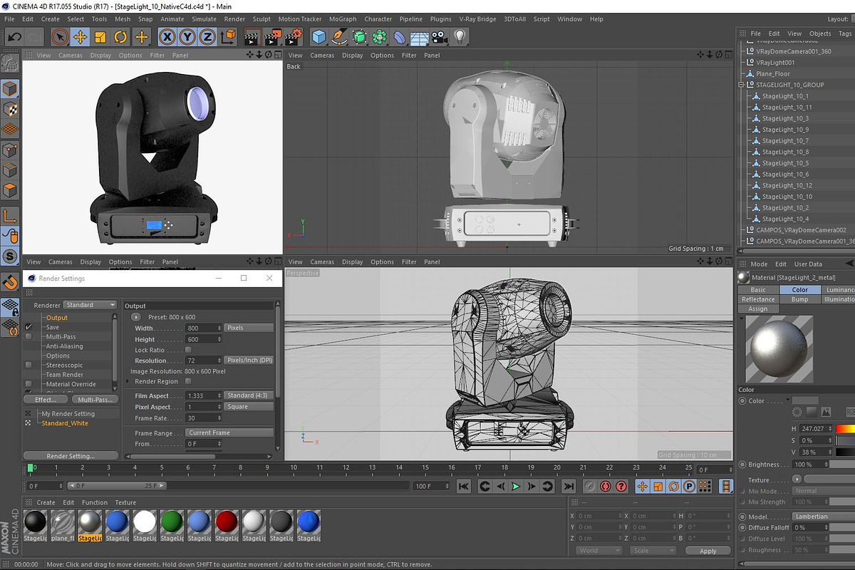Select the Anti-Aliasing render settings entry

coord(64,346)
